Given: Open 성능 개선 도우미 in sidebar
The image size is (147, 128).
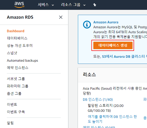Looking at the screenshot, I should (x=20, y=46).
